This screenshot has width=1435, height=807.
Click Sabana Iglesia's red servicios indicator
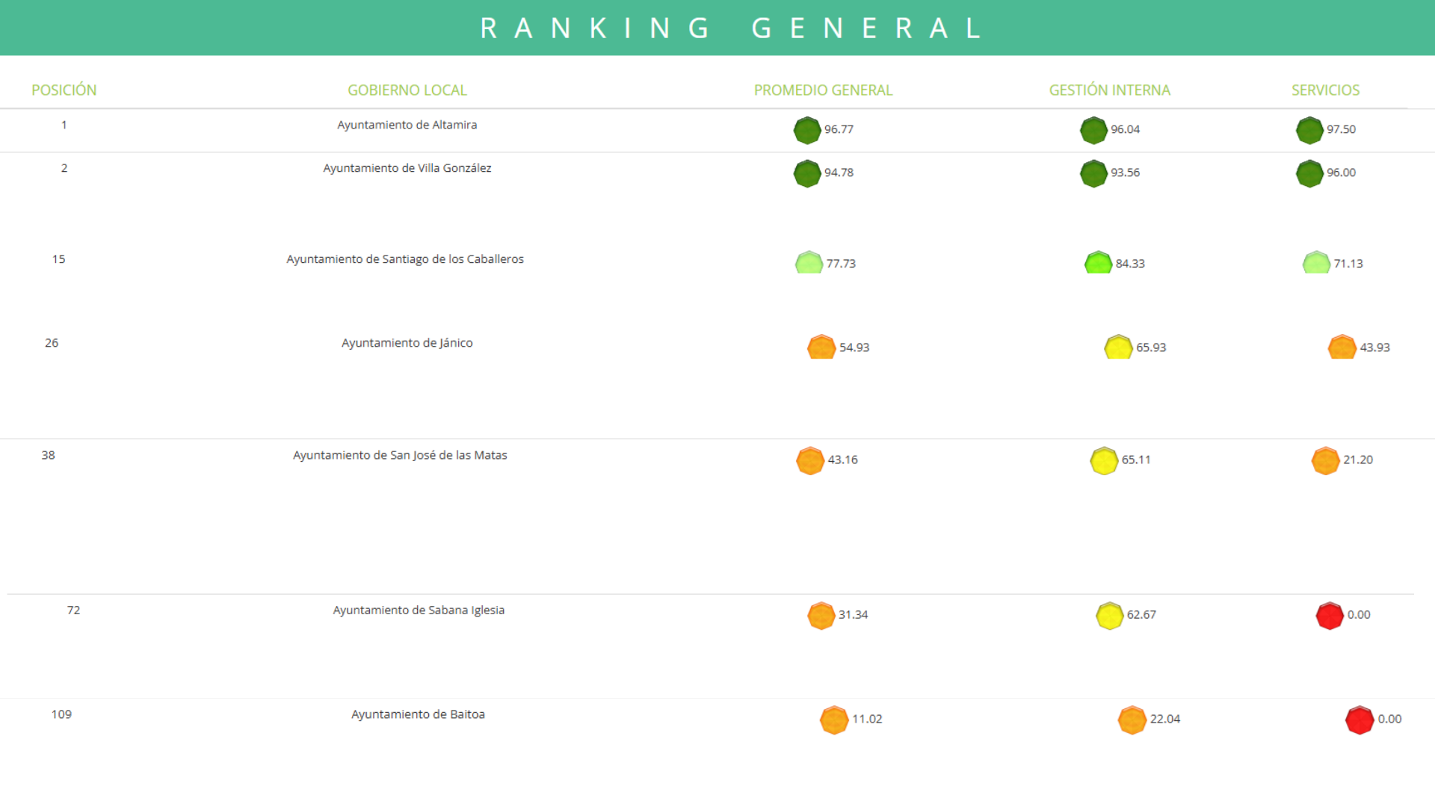pos(1330,616)
